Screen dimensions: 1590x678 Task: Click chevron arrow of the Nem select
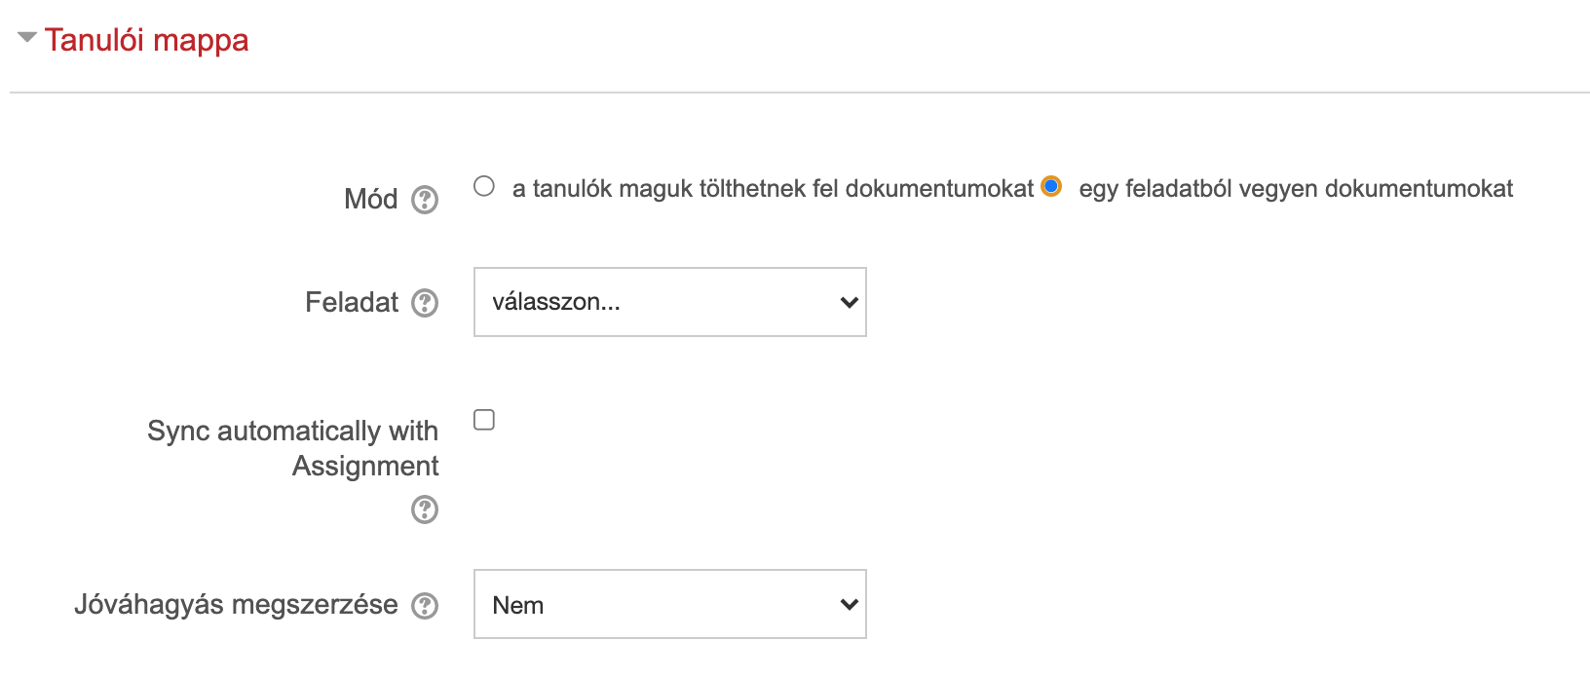[849, 605]
